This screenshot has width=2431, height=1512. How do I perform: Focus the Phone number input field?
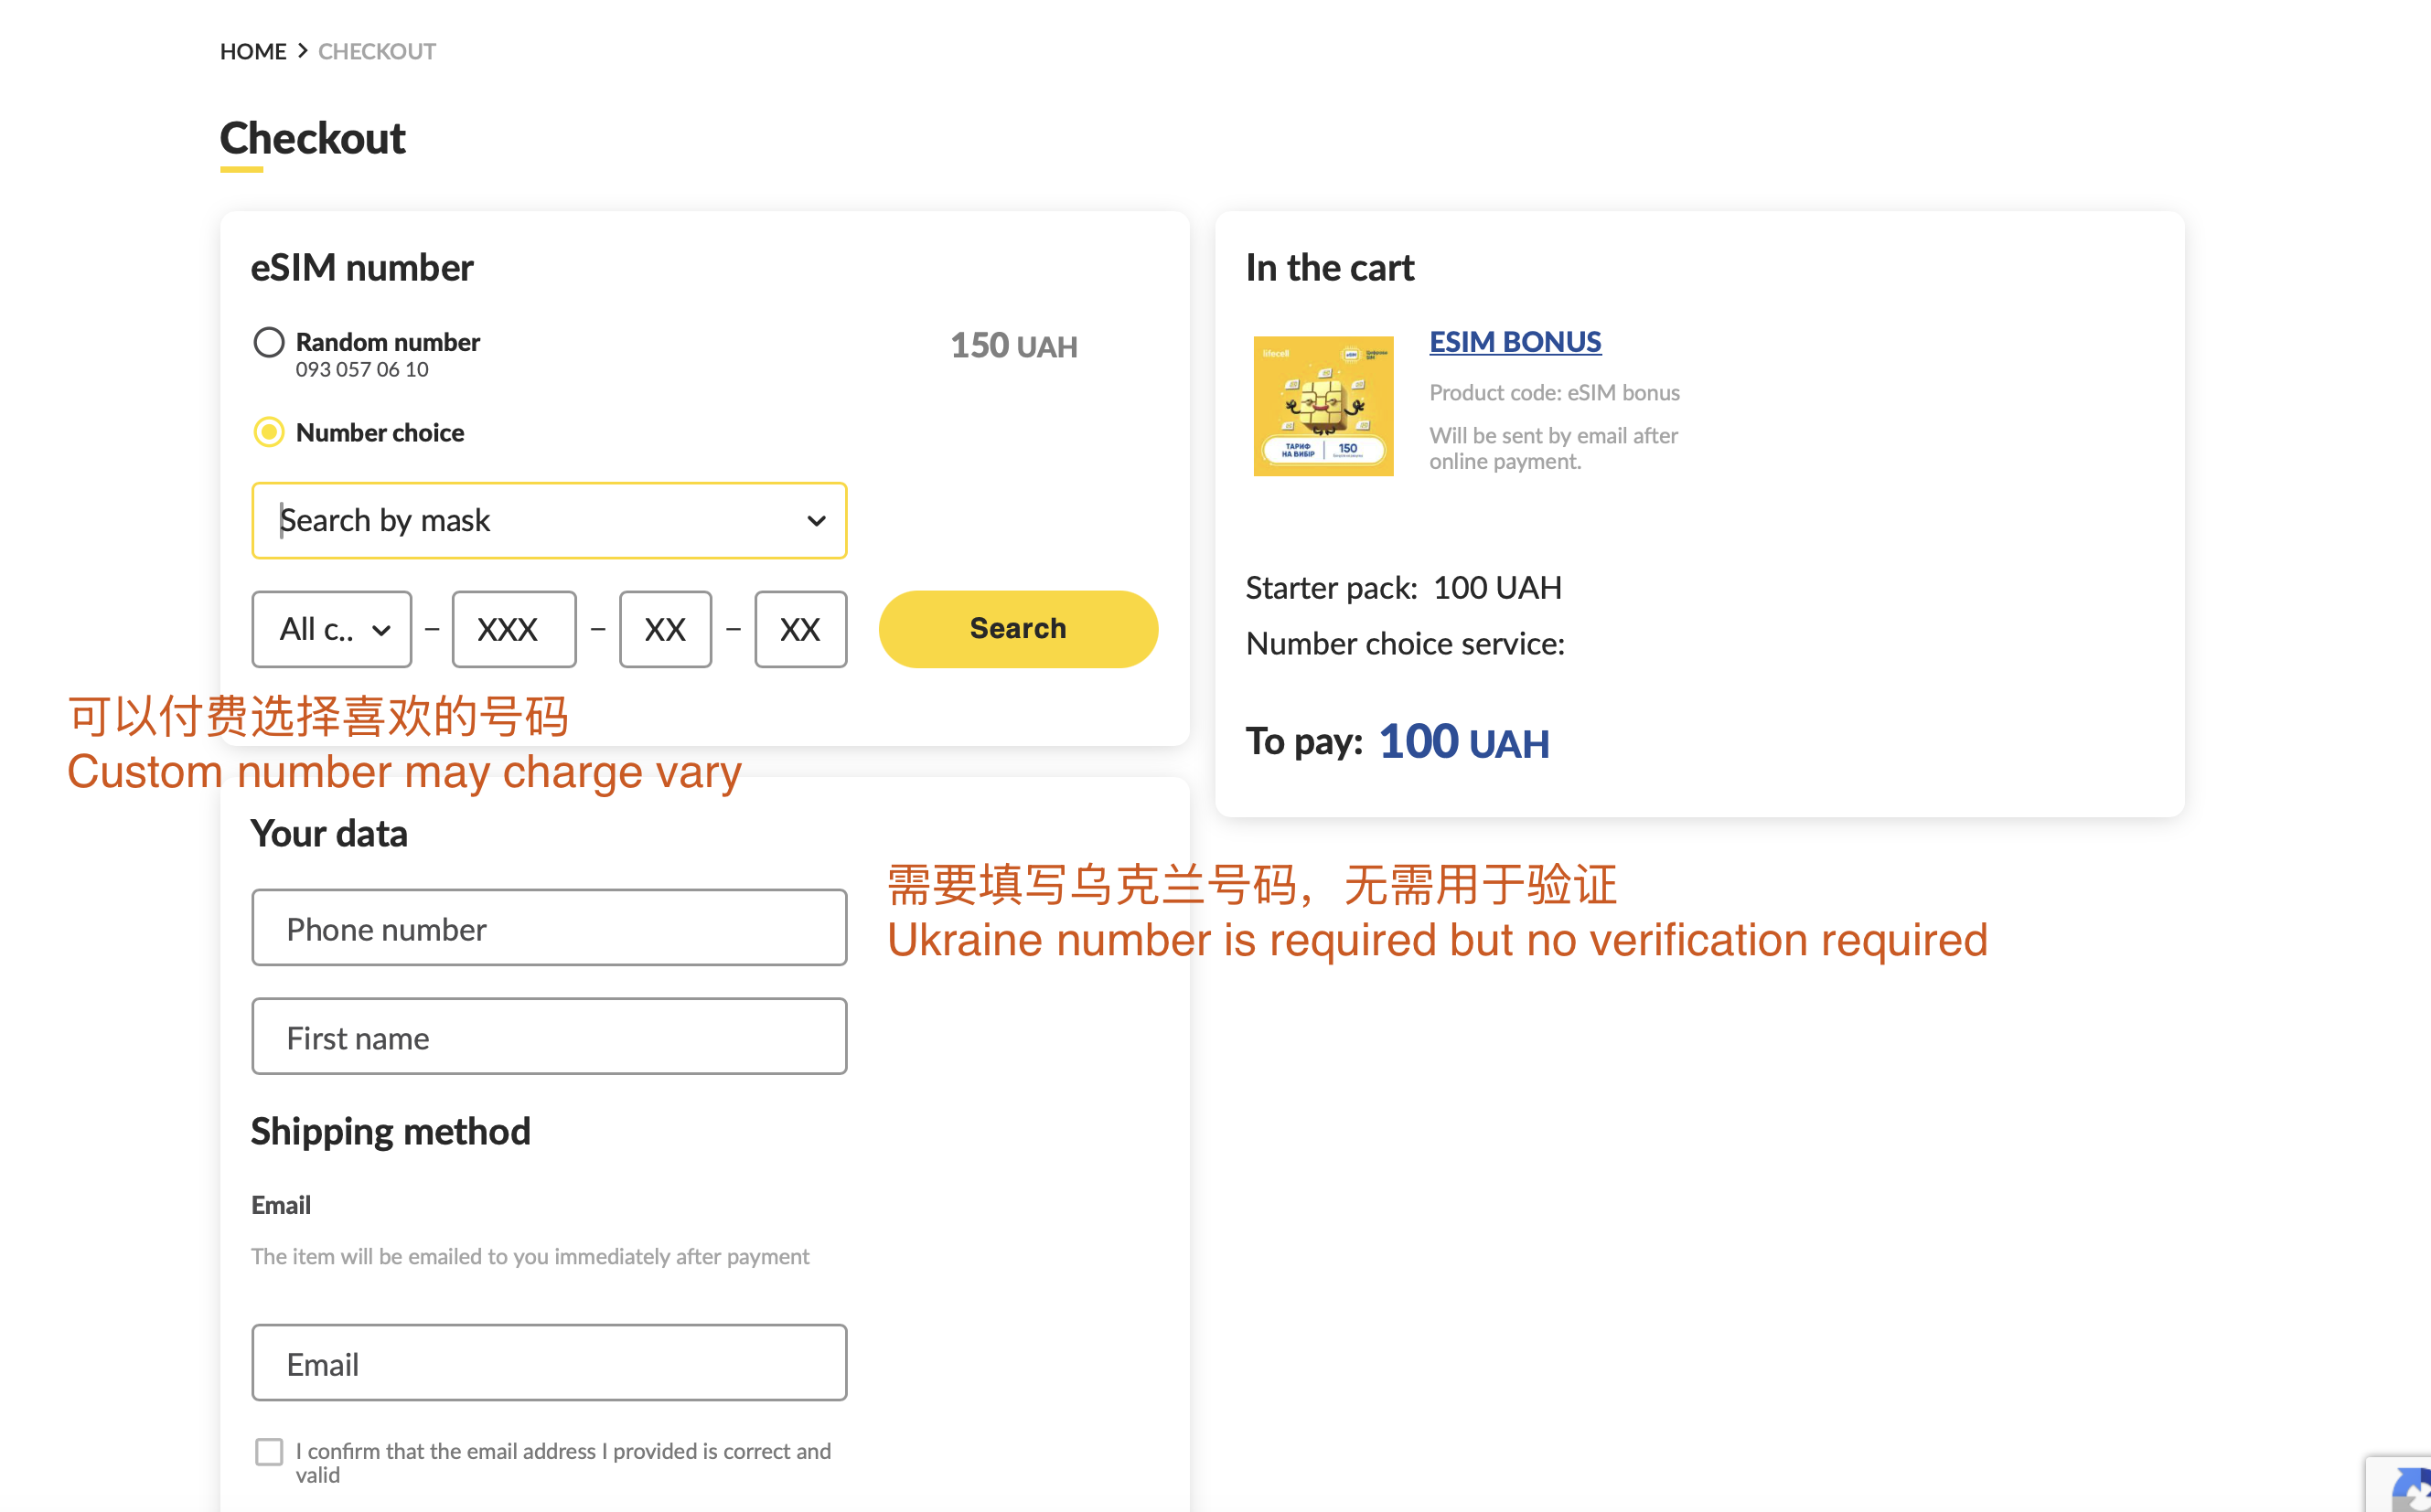point(548,928)
